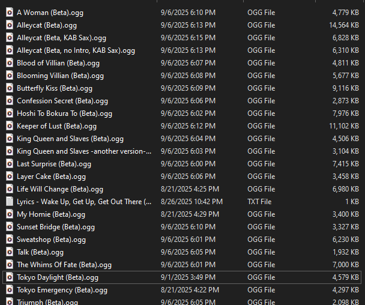Image resolution: width=365 pixels, height=305 pixels.
Task: Click the Confession Secret (Beta).ogg file icon
Action: (10, 101)
